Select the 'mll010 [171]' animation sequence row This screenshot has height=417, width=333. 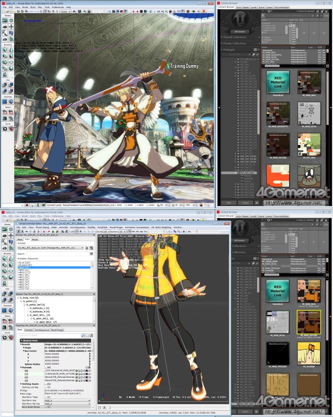click(x=54, y=273)
